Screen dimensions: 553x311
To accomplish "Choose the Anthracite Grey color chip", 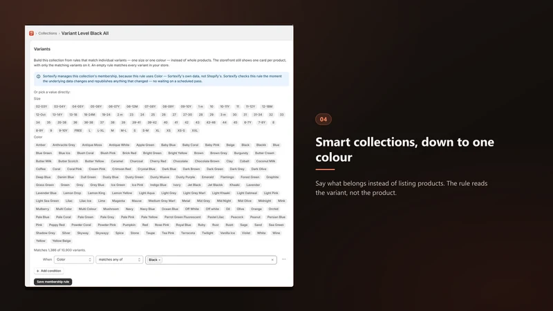I will (x=64, y=145).
